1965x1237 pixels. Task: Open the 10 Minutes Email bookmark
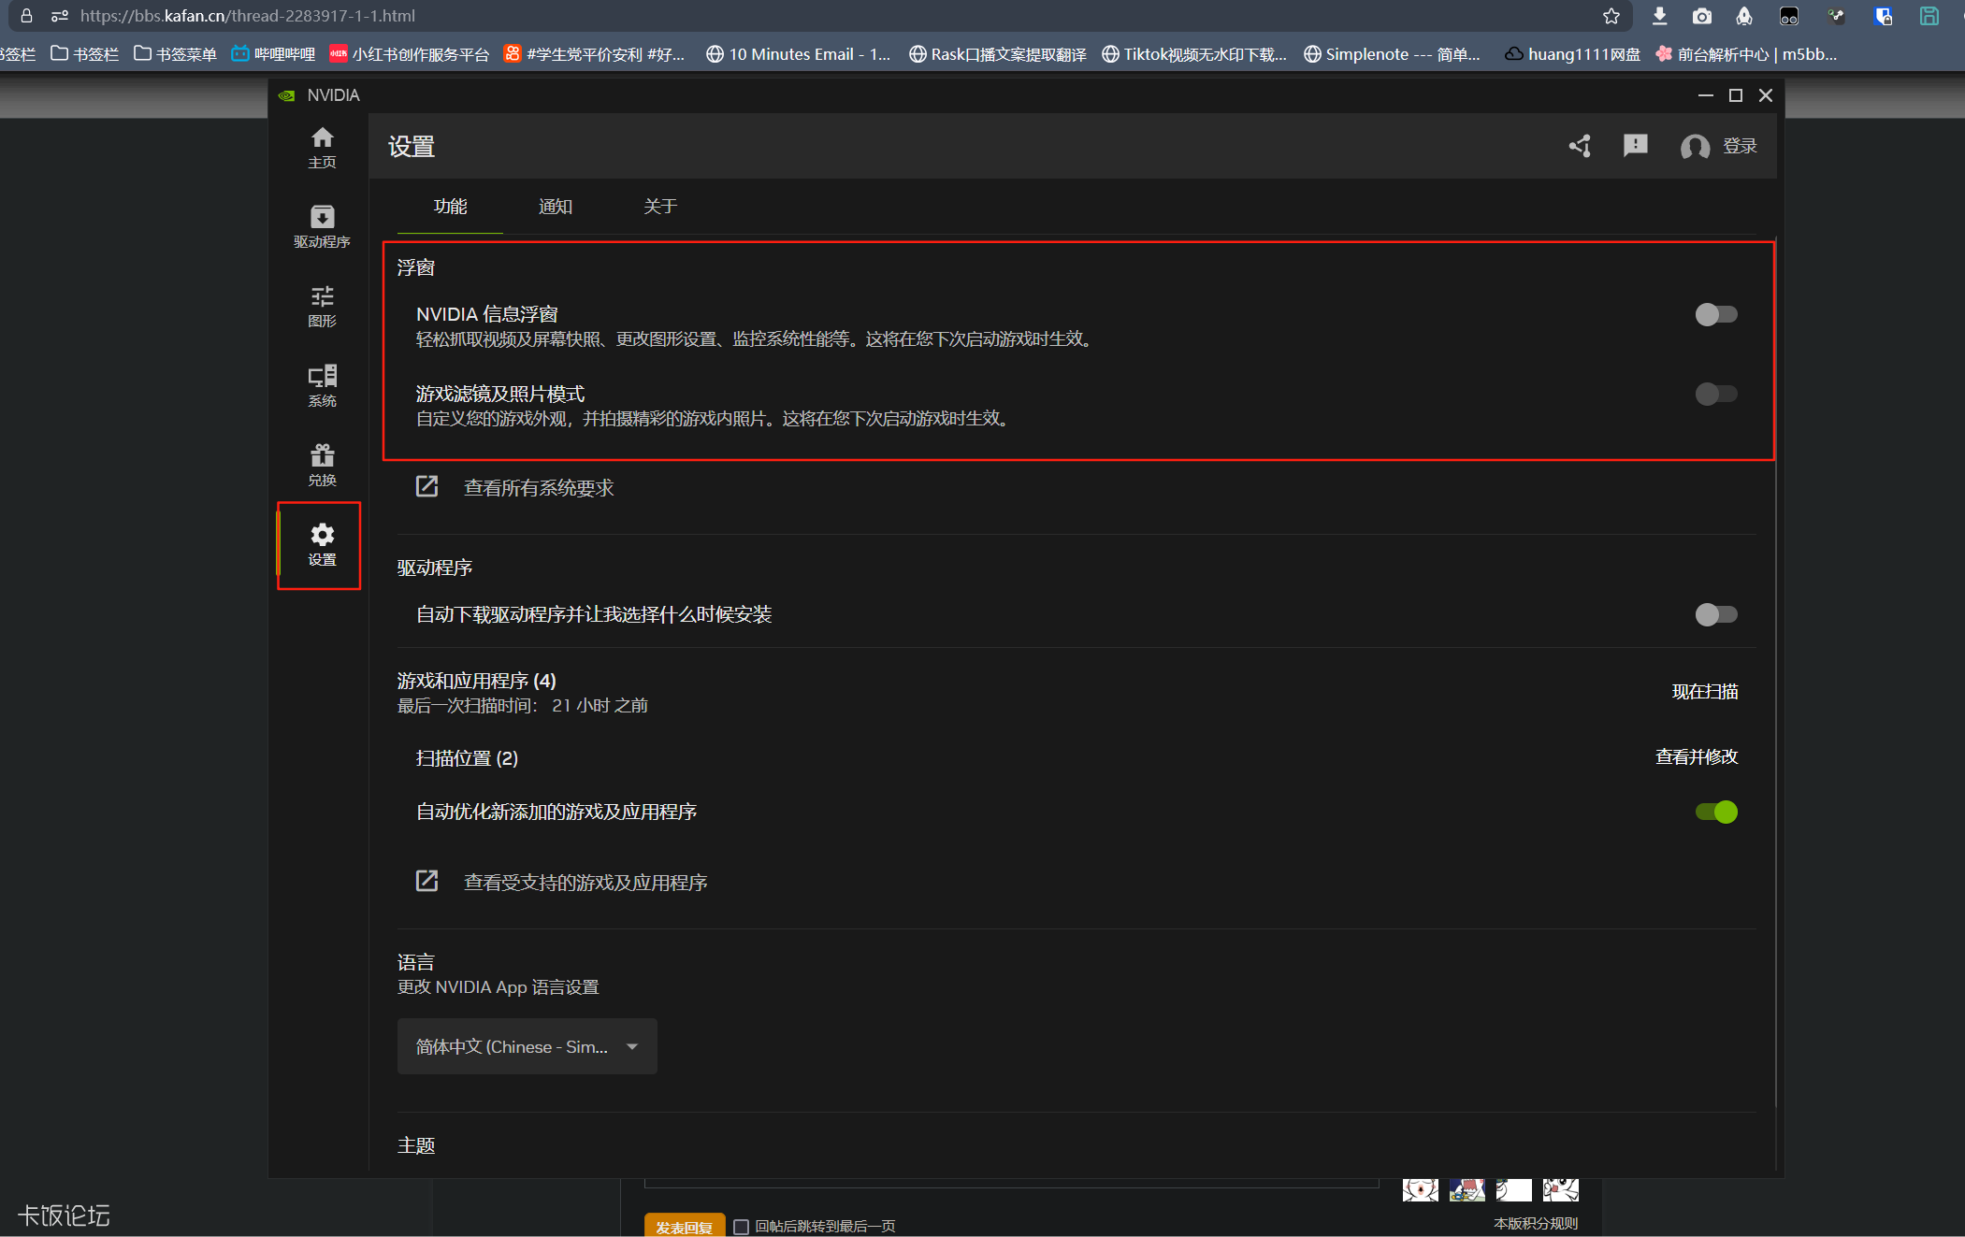coord(799,54)
